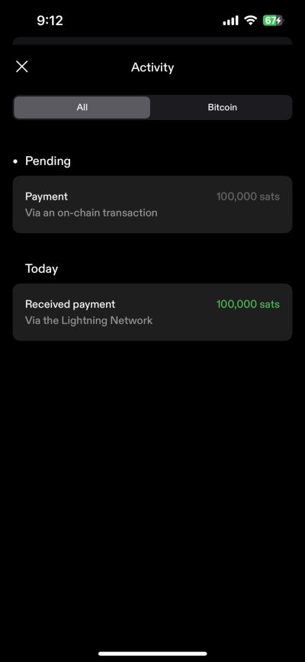Tap the cellular signal bars icon
This screenshot has height=662, width=305.
[x=230, y=21]
